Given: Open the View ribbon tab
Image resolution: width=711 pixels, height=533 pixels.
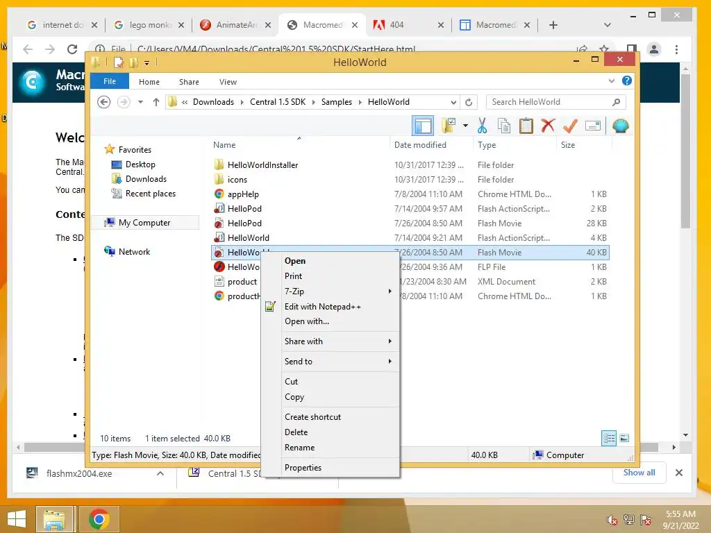Looking at the screenshot, I should point(228,82).
